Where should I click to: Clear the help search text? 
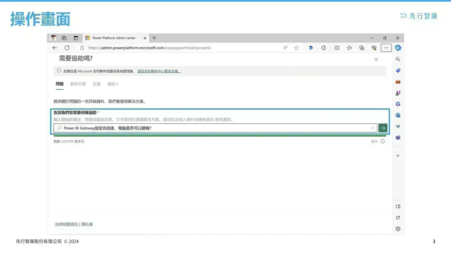[x=372, y=128]
